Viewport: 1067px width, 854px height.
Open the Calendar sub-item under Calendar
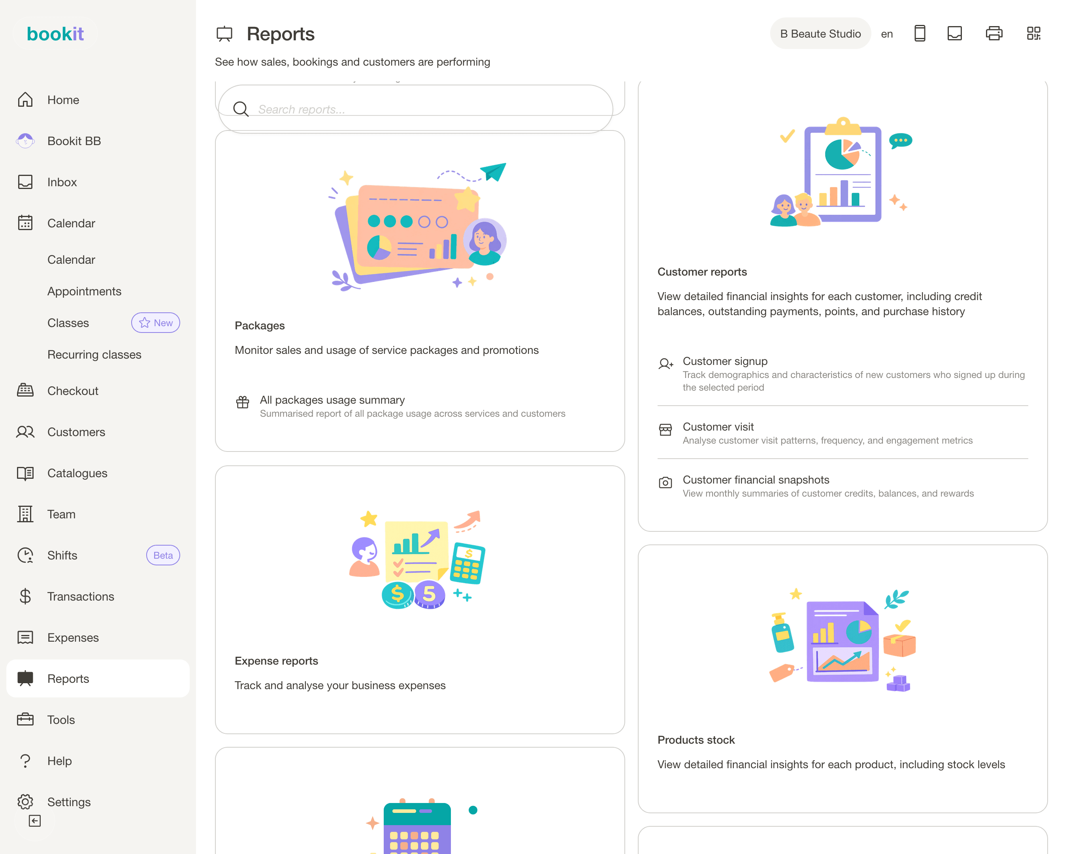tap(71, 260)
